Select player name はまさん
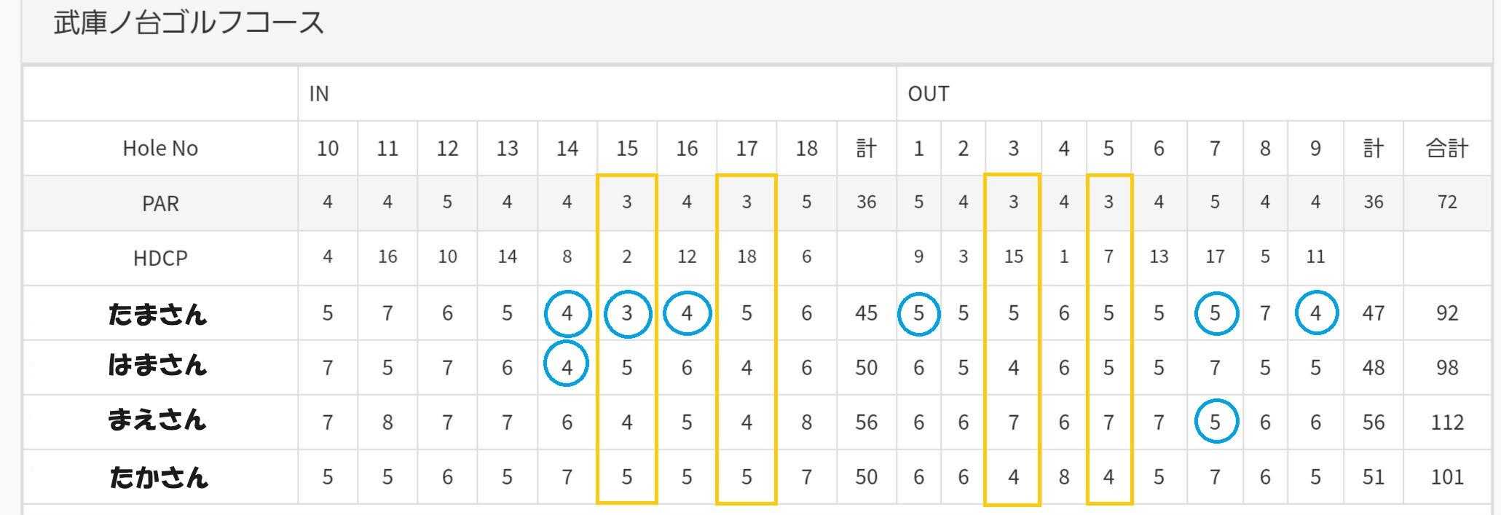 click(158, 364)
